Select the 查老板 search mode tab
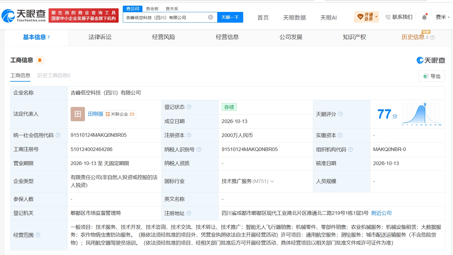 (x=152, y=9)
